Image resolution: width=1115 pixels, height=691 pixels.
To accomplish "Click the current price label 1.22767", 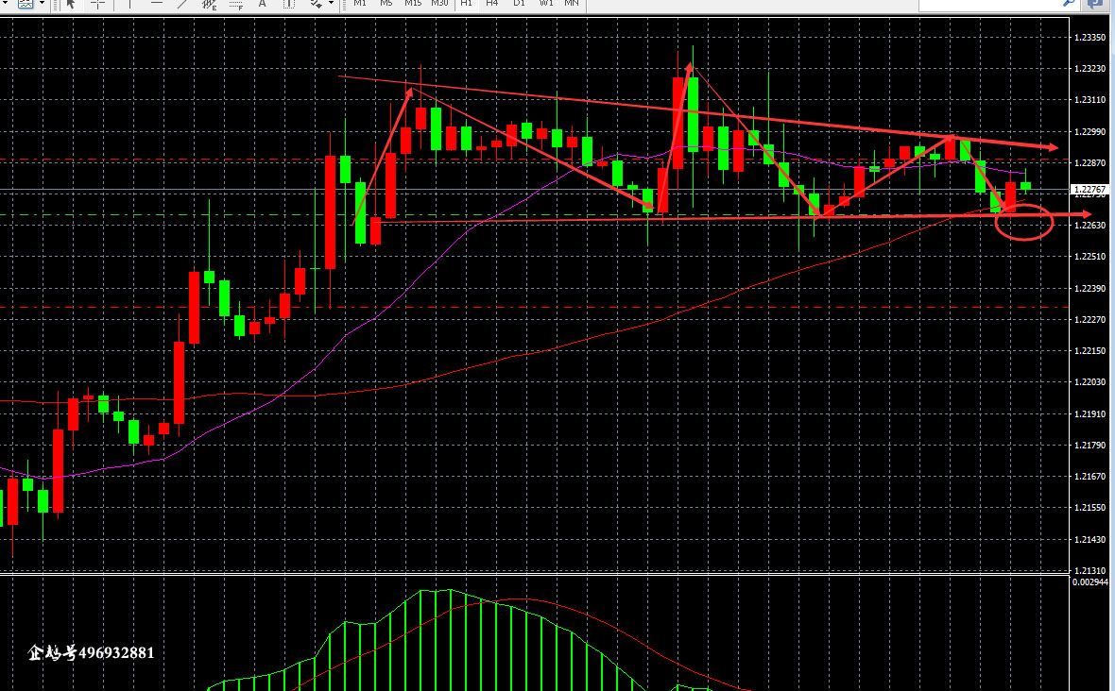I will 1089,190.
